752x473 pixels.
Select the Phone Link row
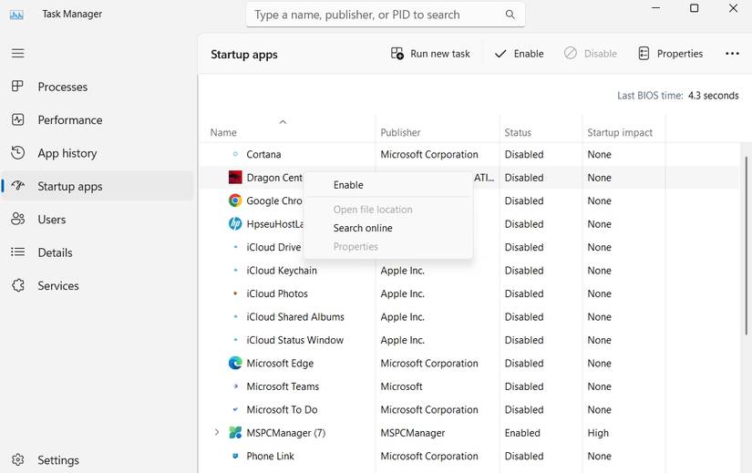tap(270, 457)
